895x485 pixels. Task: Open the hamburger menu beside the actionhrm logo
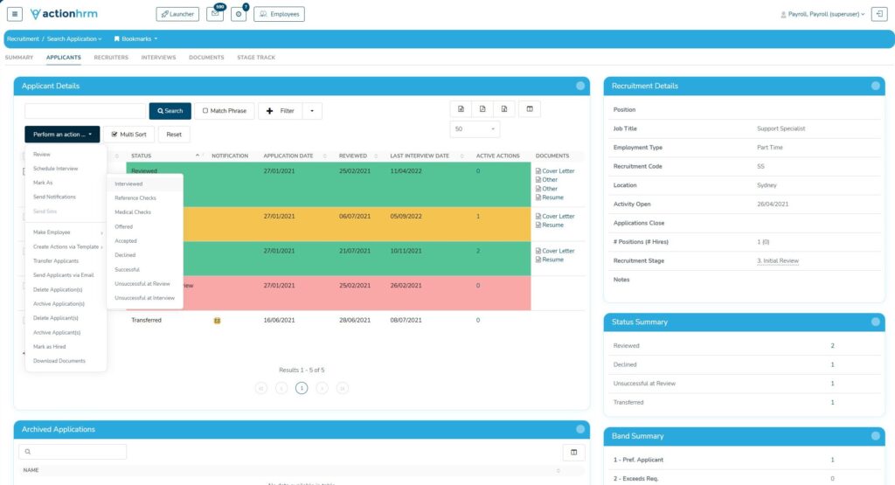click(15, 14)
